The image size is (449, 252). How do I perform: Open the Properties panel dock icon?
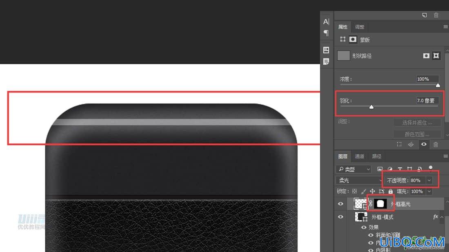click(x=326, y=50)
